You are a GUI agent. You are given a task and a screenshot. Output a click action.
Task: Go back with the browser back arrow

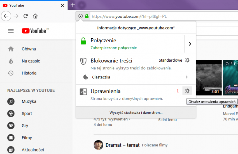click(6, 16)
